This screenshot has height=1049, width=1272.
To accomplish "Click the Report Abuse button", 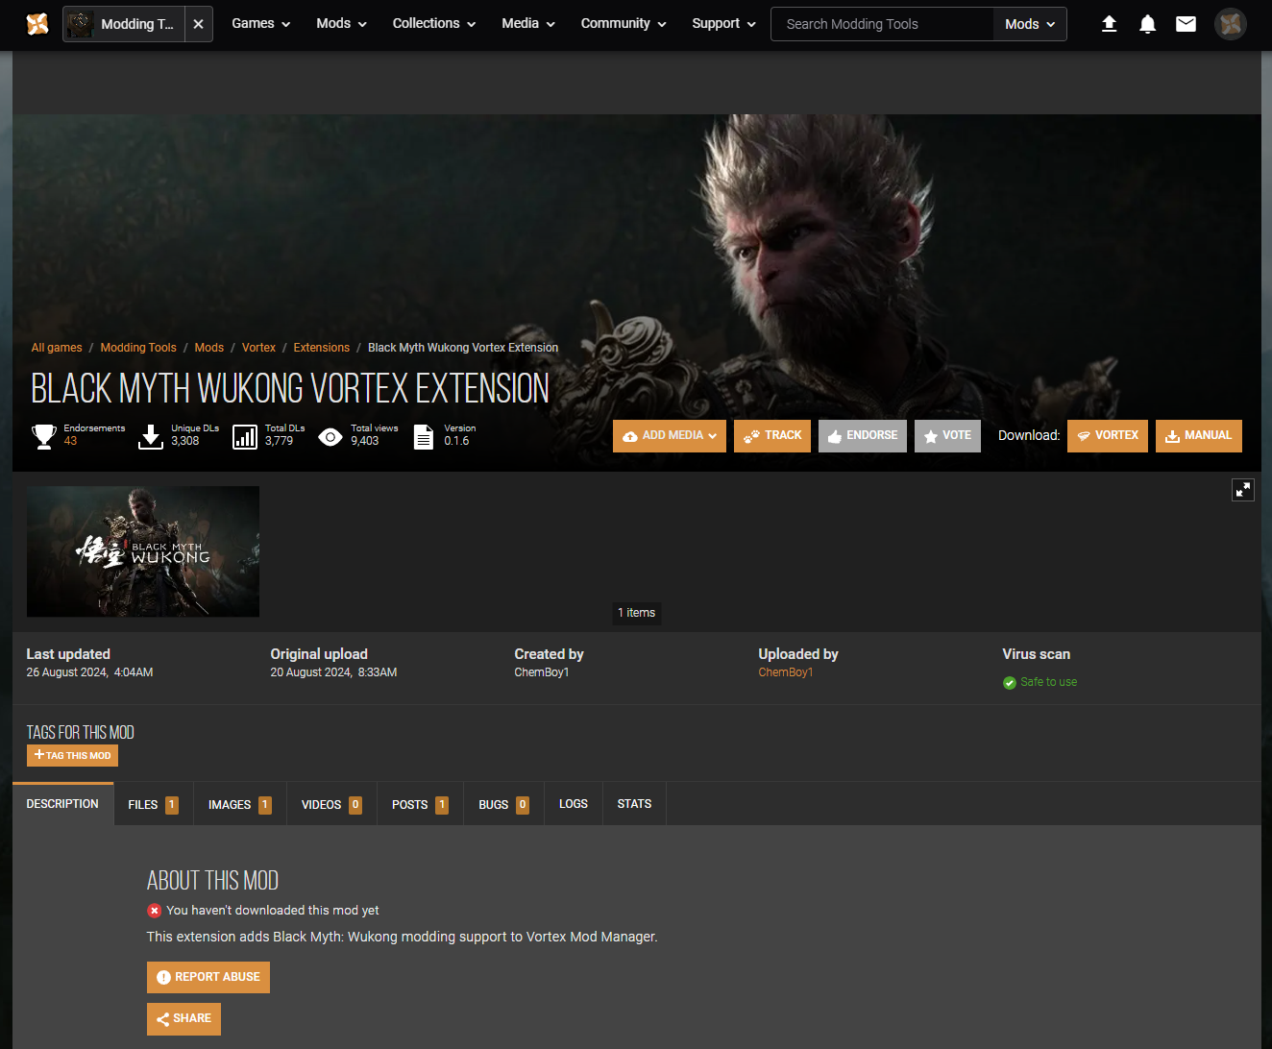I will pyautogui.click(x=208, y=977).
